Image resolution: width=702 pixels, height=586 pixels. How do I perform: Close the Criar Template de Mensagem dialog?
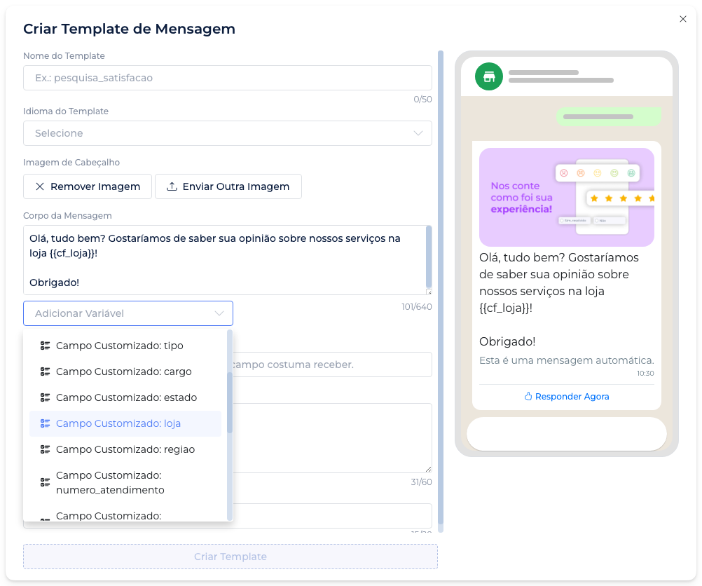(x=683, y=19)
